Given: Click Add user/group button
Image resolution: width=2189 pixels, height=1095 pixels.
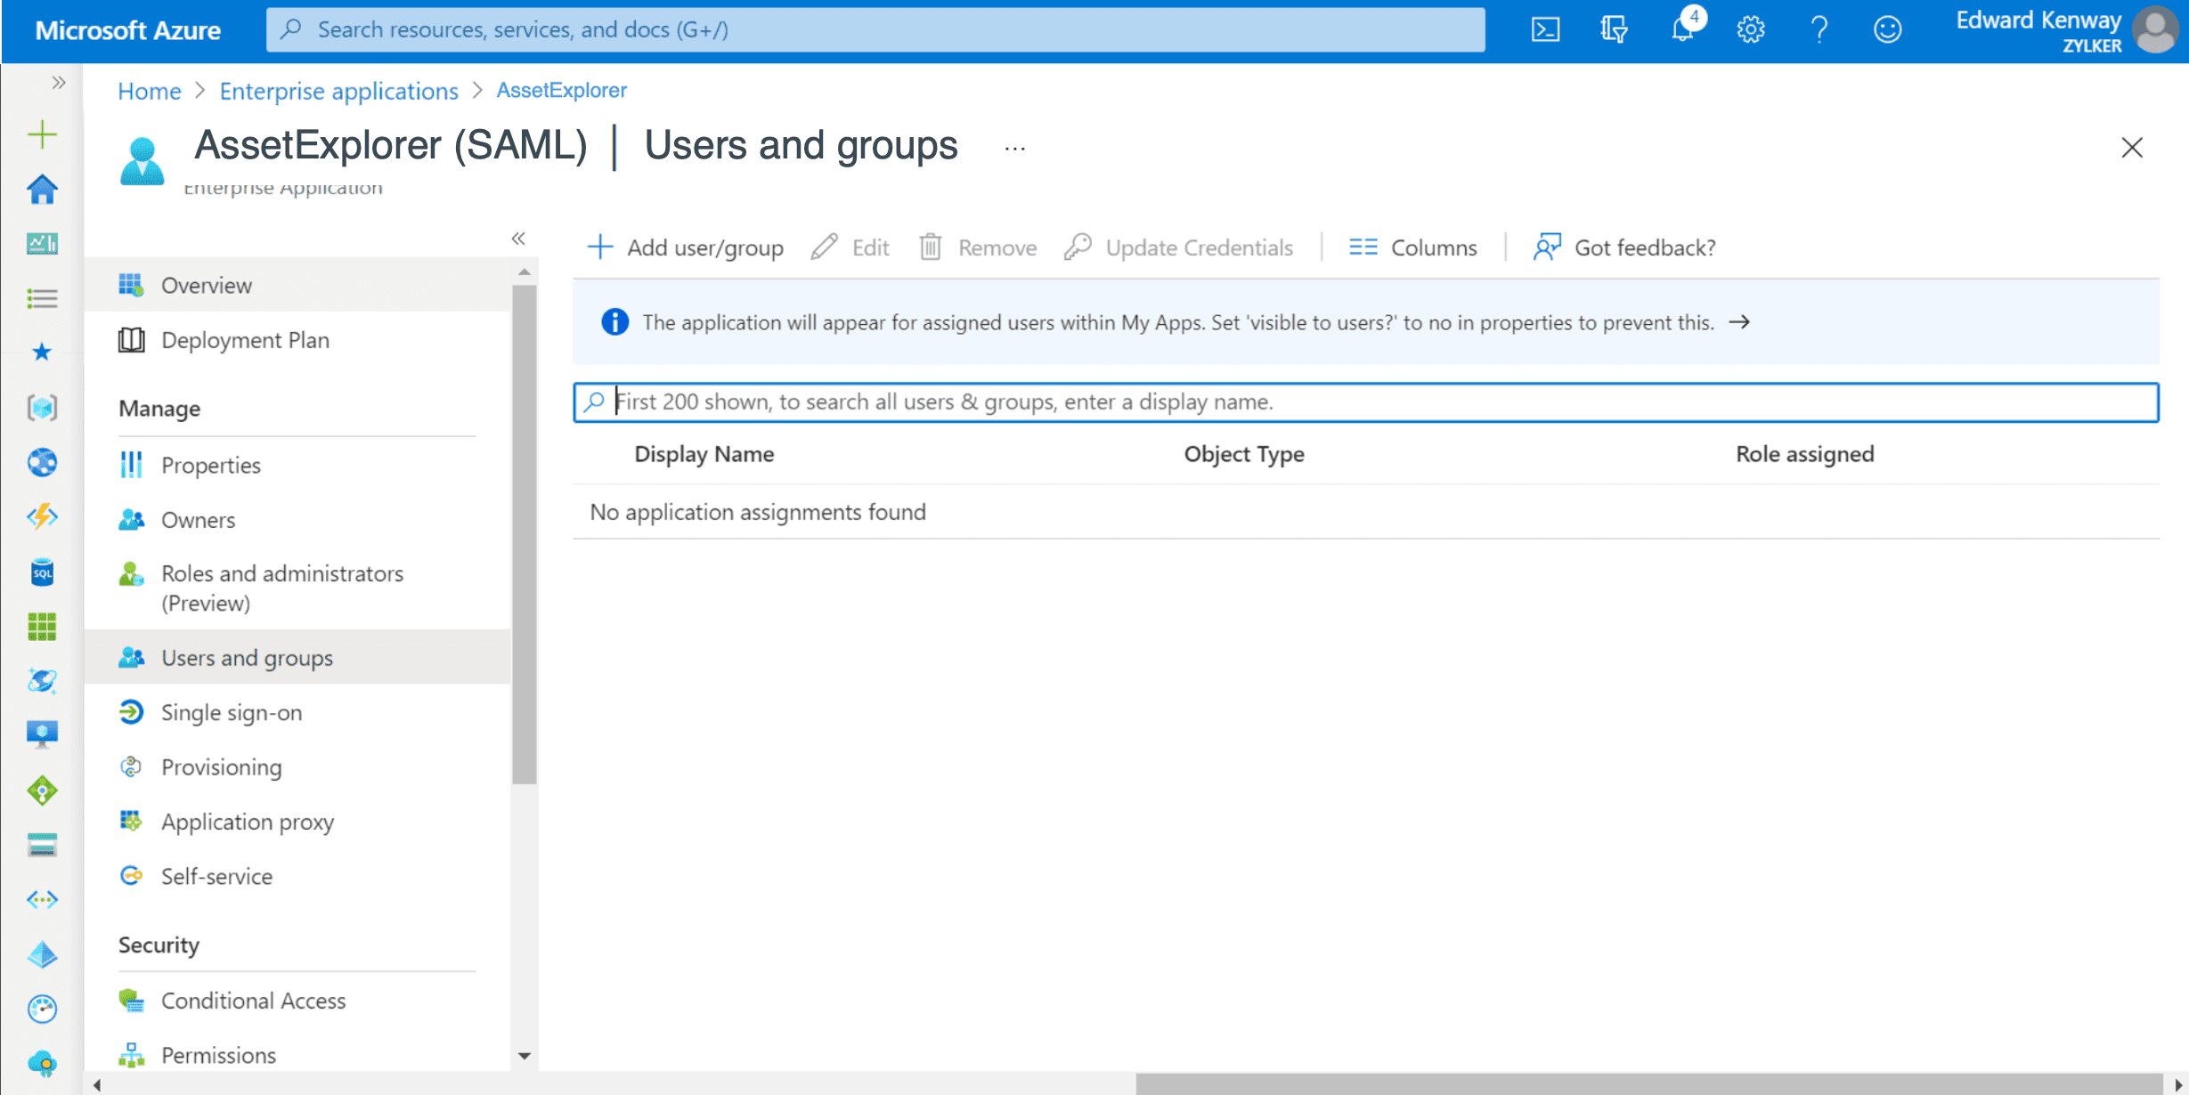Looking at the screenshot, I should click(686, 247).
